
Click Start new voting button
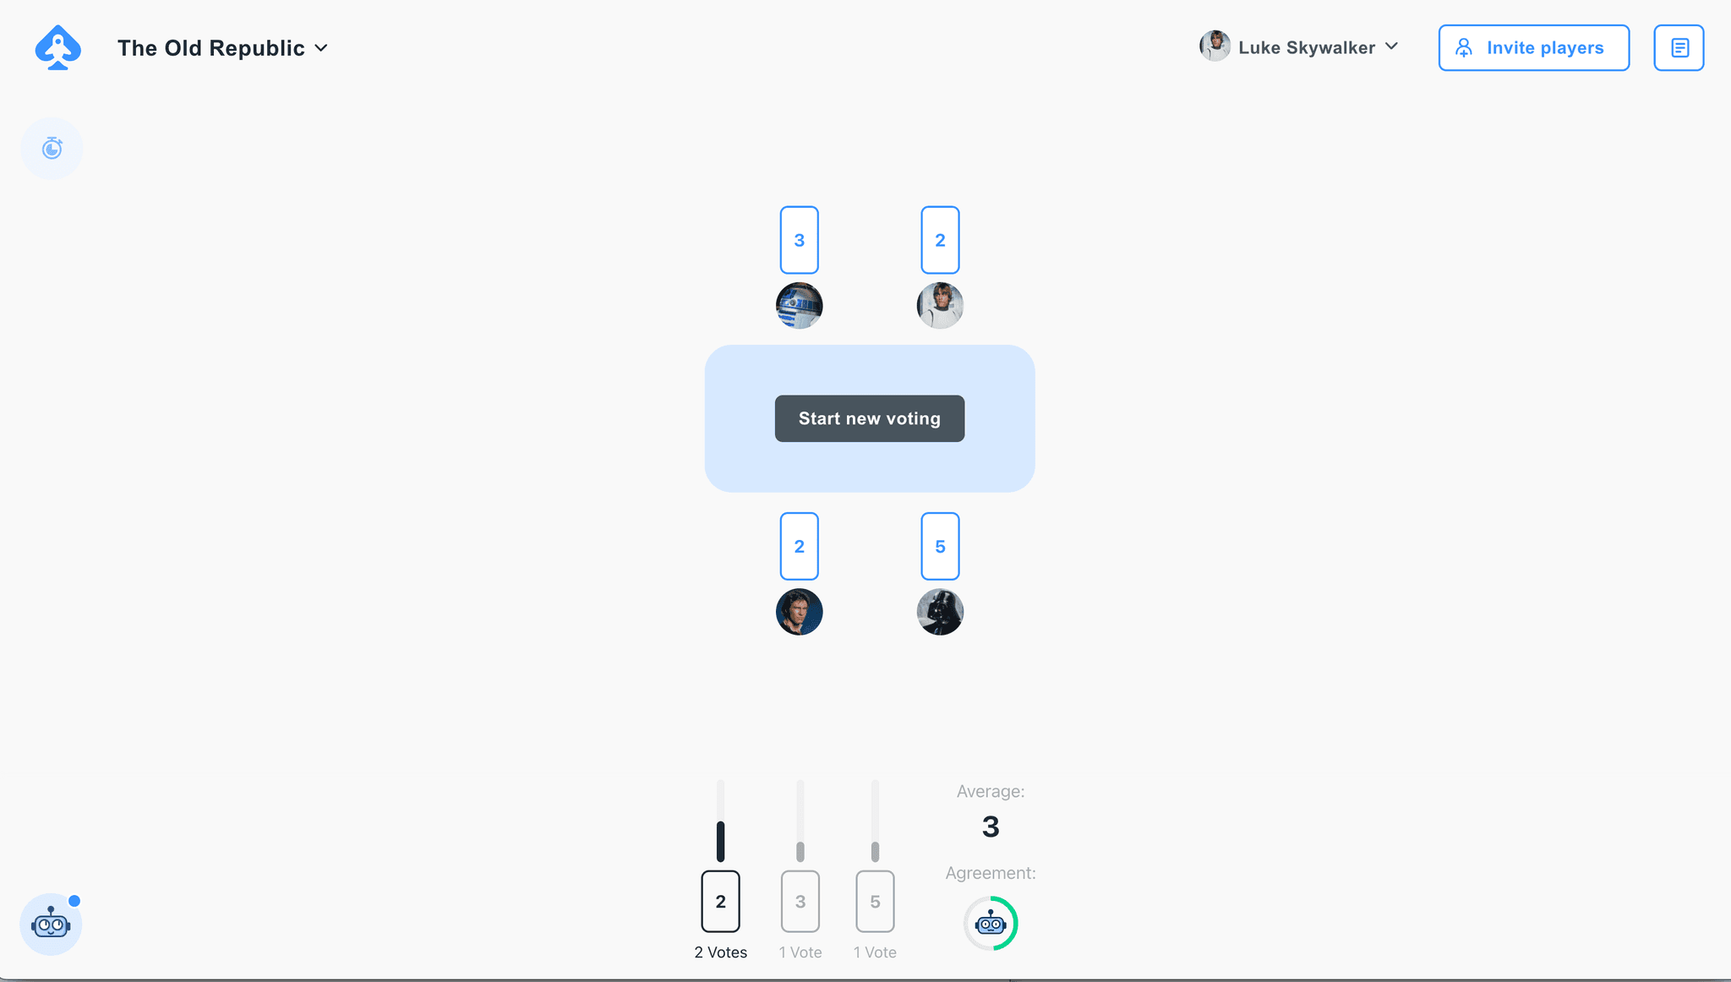(869, 418)
